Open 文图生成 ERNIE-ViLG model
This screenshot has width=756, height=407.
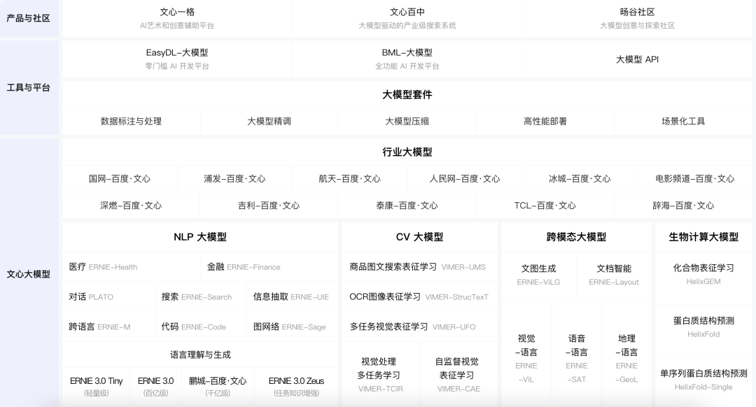[538, 275]
